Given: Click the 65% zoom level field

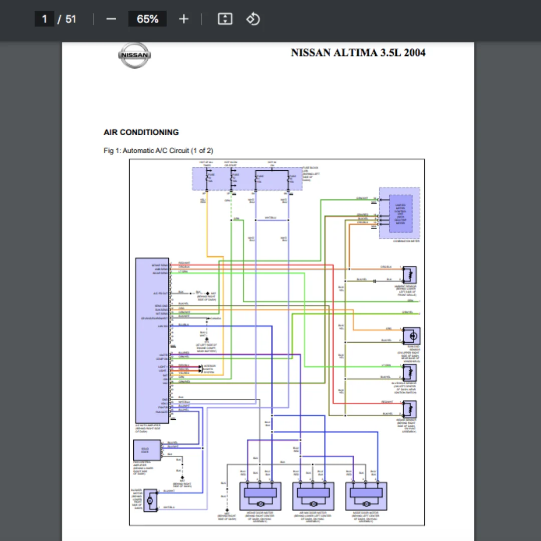Looking at the screenshot, I should 147,19.
